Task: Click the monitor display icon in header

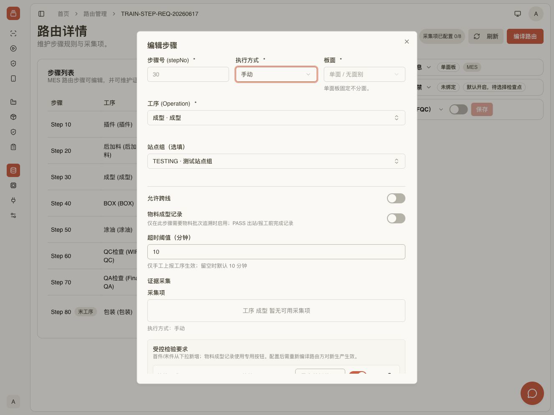Action: coord(518,14)
